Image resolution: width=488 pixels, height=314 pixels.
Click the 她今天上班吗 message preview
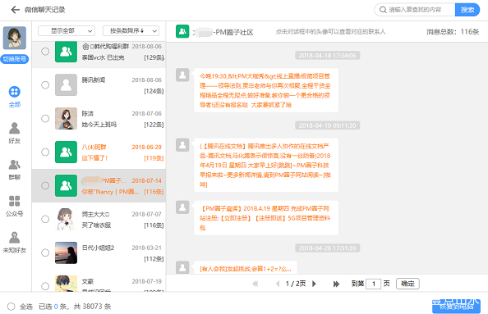(x=99, y=125)
